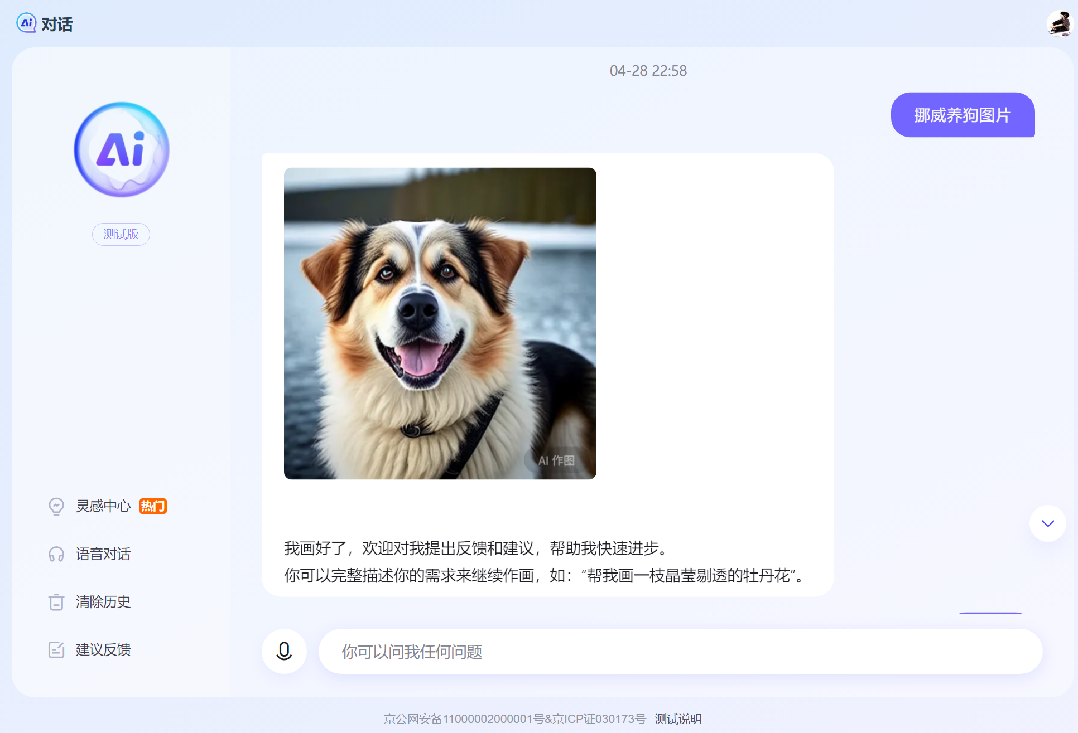Viewport: 1078px width, 733px height.
Task: Select the 灵感中心 lightbulb icon in sidebar
Action: (56, 506)
